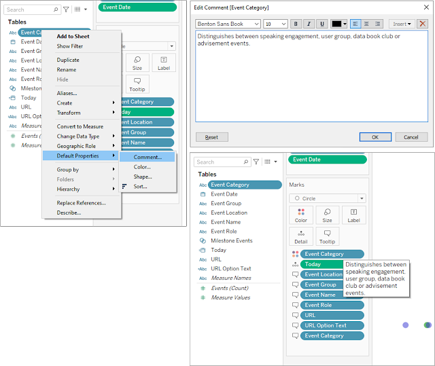Open the Benton Sans Book font dropdown
The image size is (435, 366).
[x=228, y=24]
